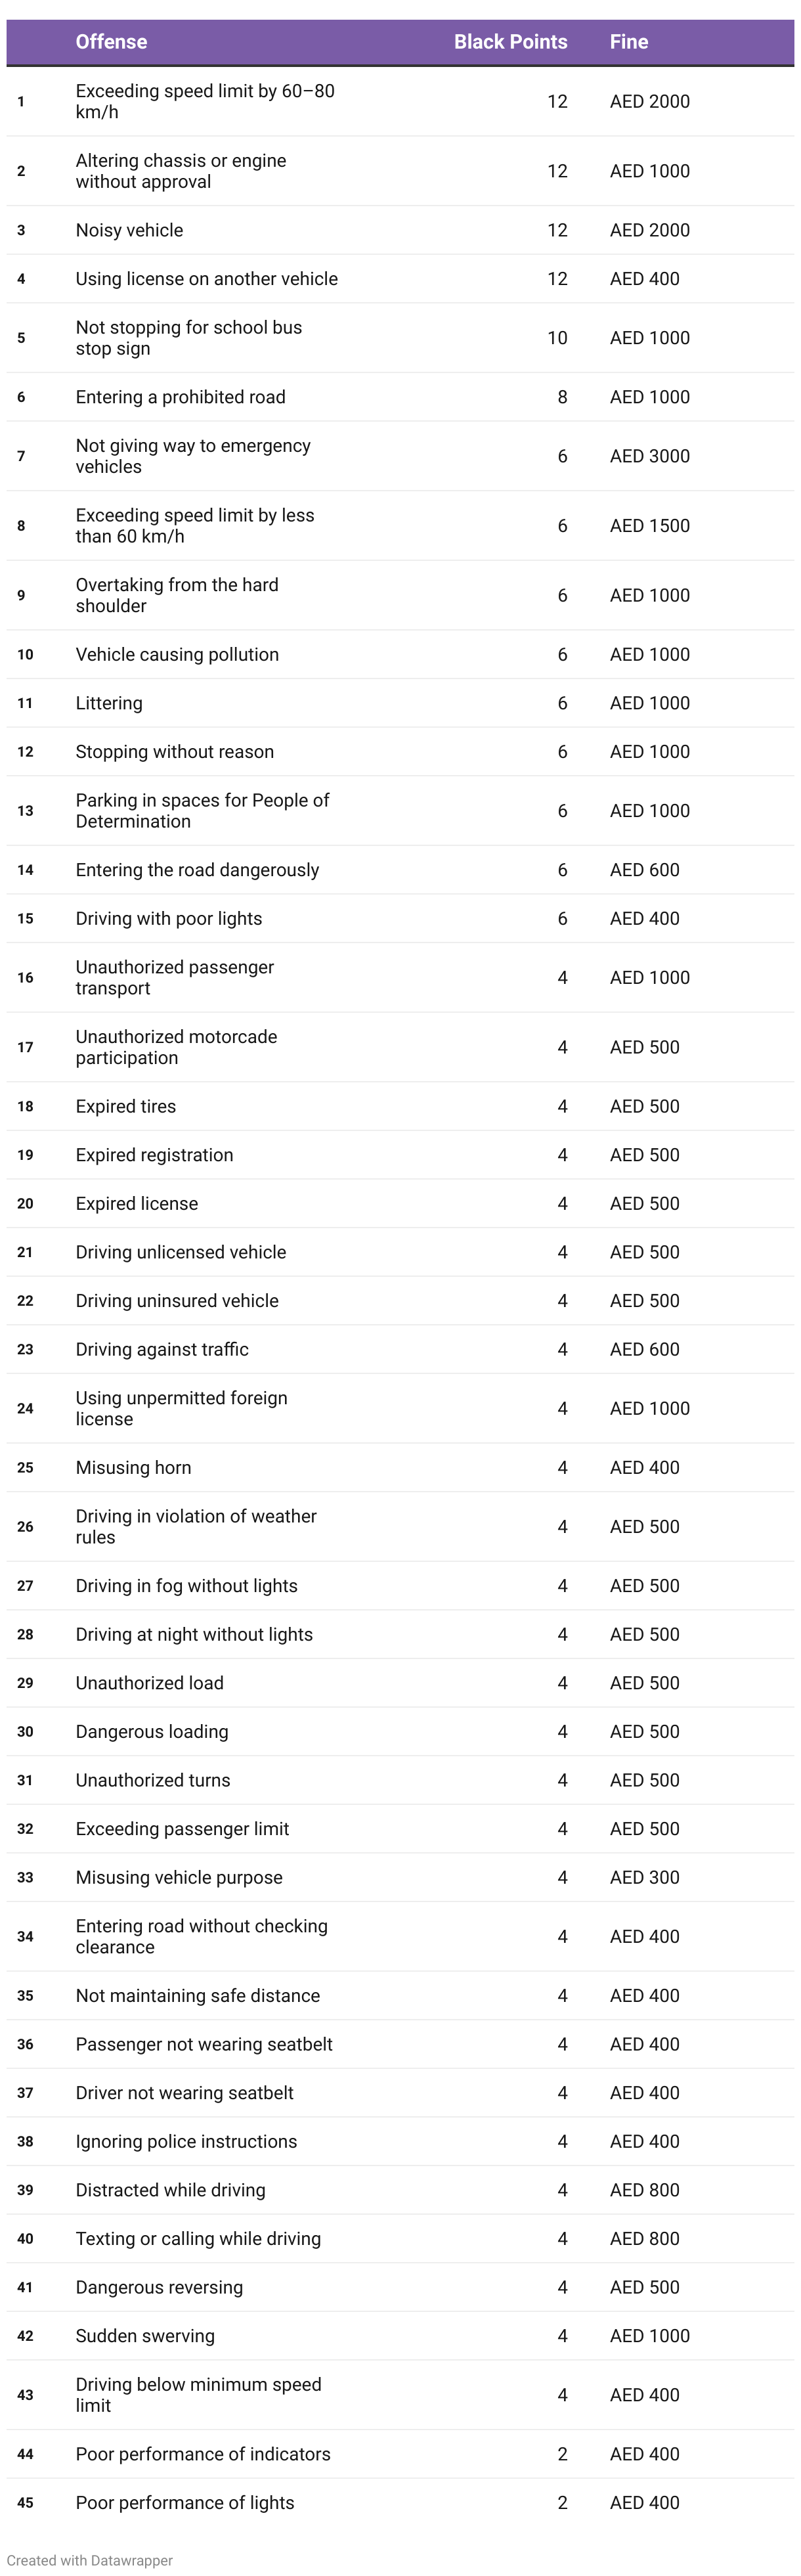
Task: Click the AED 3000 fine cell
Action: [650, 456]
